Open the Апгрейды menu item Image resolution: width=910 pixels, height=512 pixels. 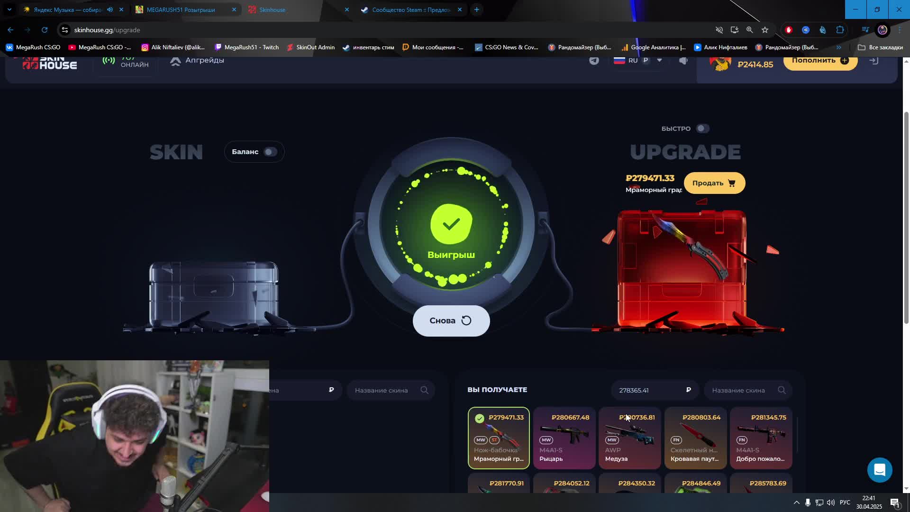coord(197,61)
